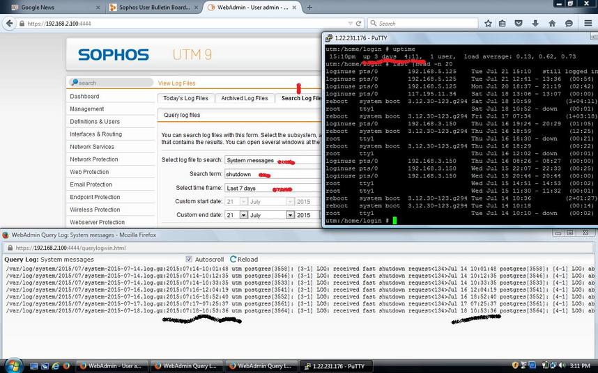Switch to second WebAdmin Query L... taskbar button
Viewport: 598px width, 373px height.
coord(261,366)
